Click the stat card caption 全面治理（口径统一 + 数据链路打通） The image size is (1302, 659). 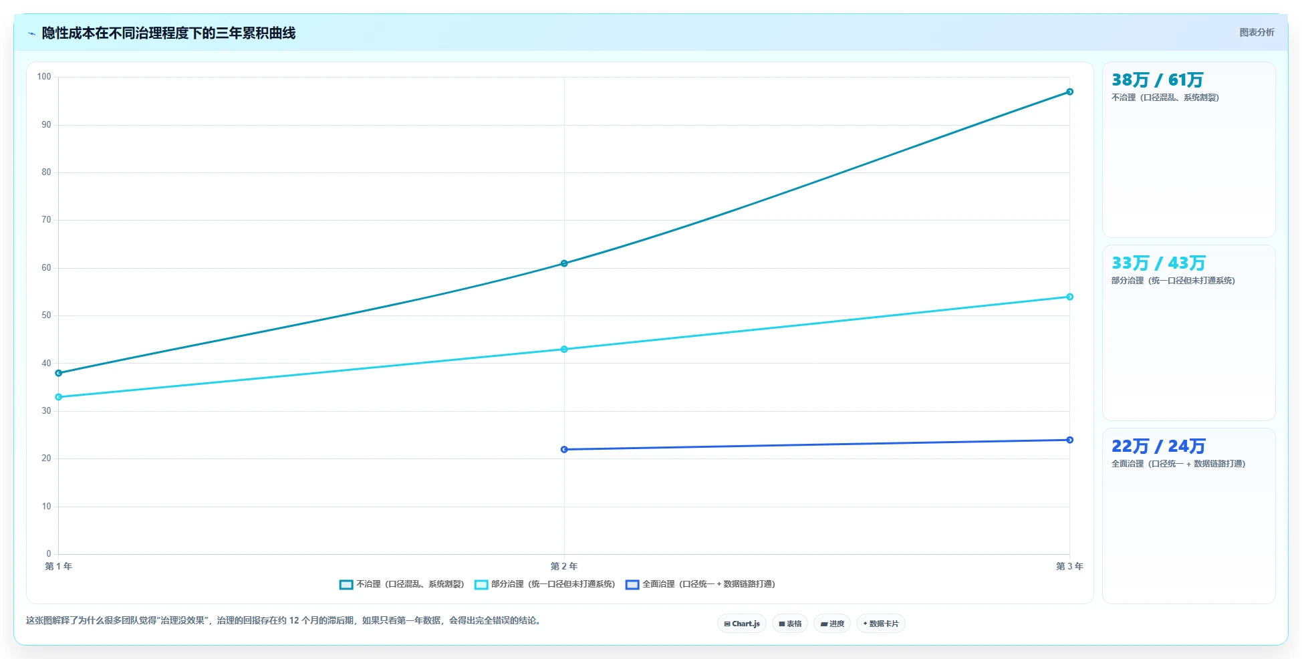tap(1178, 464)
